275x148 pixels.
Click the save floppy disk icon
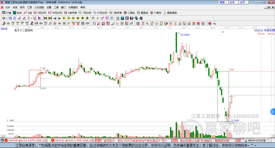tap(132, 18)
